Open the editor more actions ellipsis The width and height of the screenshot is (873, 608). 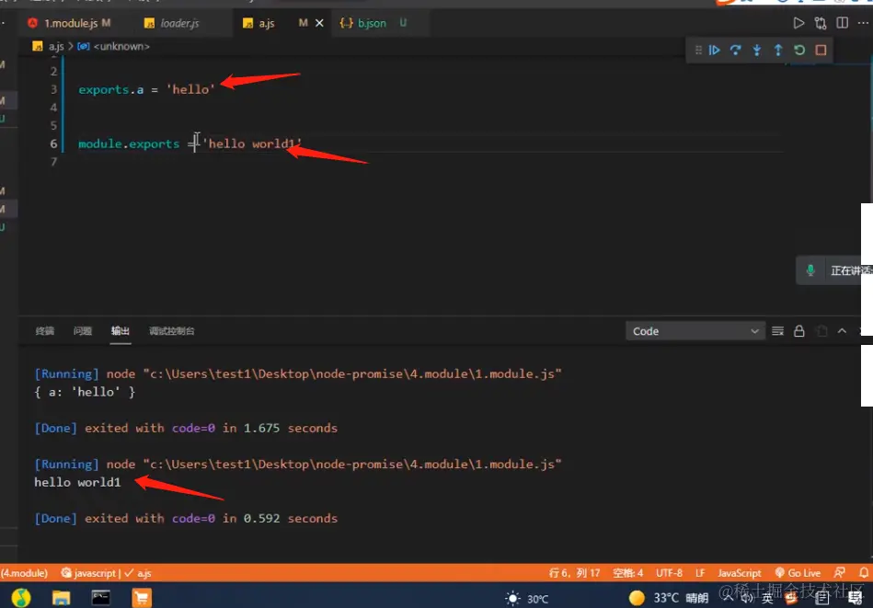tap(863, 23)
